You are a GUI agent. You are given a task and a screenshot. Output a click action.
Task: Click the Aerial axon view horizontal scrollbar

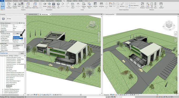[x=81, y=95]
